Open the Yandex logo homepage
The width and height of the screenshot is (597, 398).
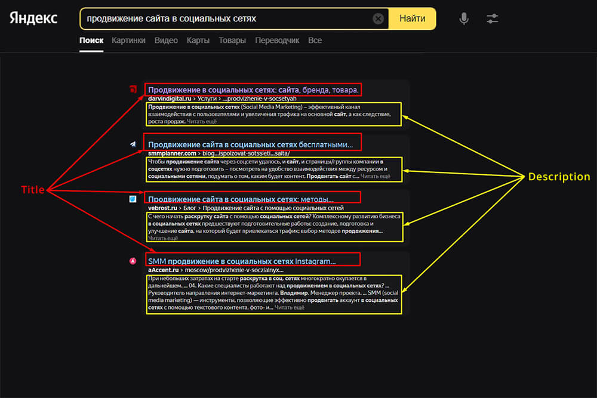(33, 18)
